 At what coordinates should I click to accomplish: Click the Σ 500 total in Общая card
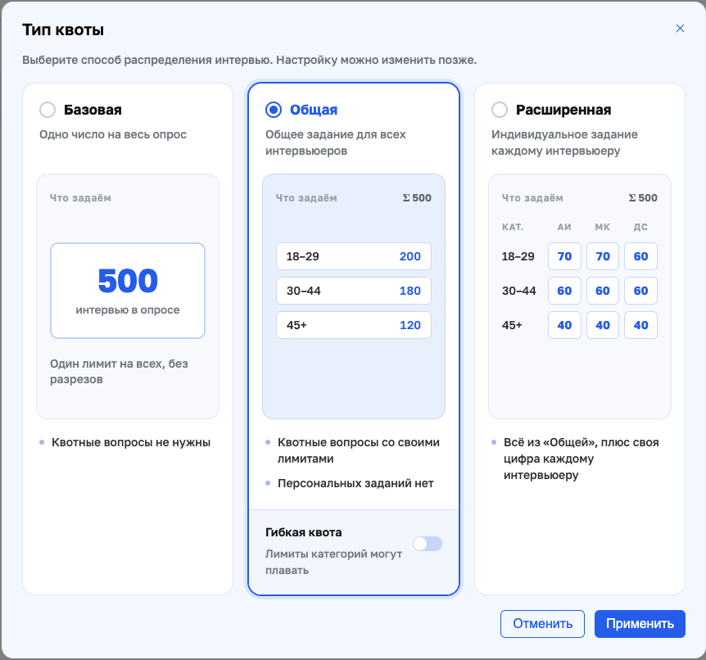[417, 197]
